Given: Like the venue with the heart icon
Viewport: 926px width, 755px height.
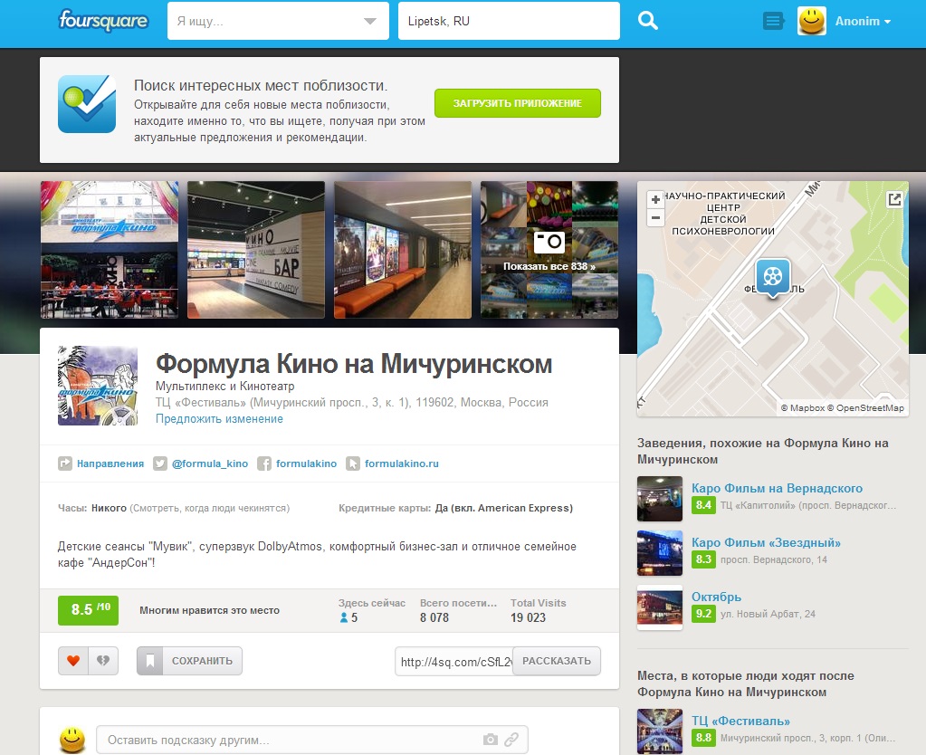Looking at the screenshot, I should pyautogui.click(x=73, y=661).
